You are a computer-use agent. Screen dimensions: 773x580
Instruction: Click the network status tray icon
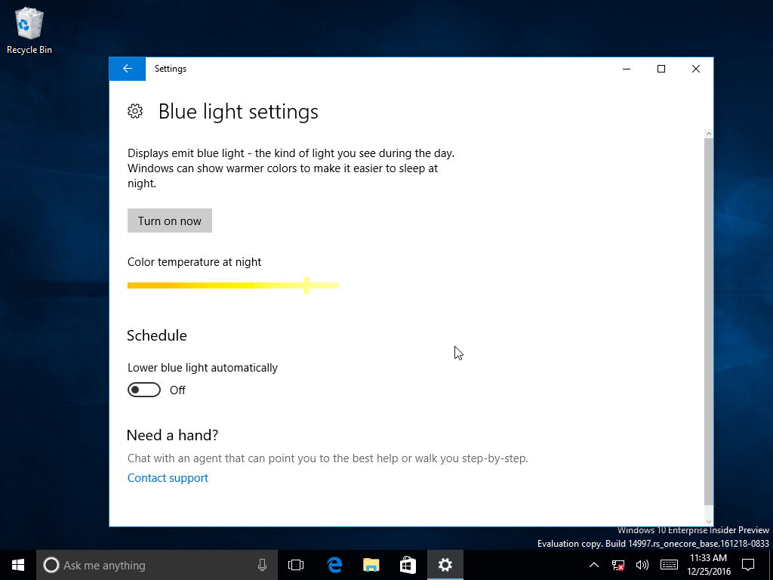pyautogui.click(x=617, y=565)
